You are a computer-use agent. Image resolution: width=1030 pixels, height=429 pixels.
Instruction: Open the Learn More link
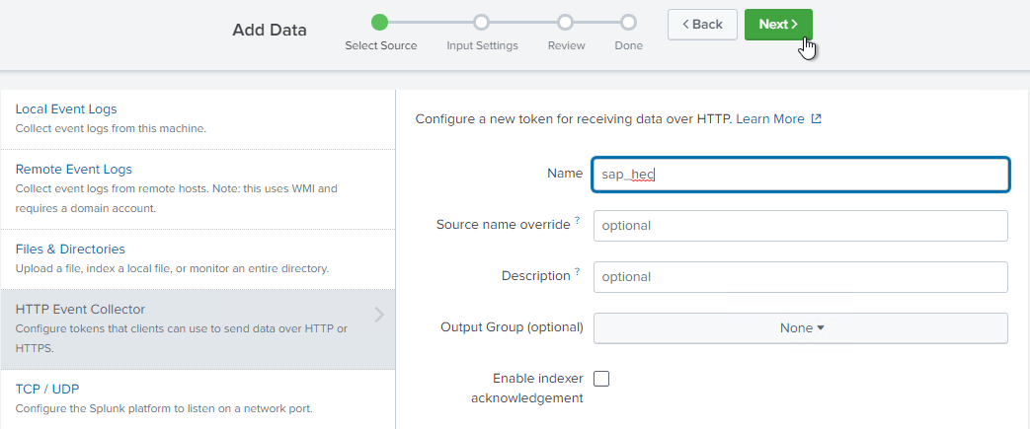coord(769,119)
